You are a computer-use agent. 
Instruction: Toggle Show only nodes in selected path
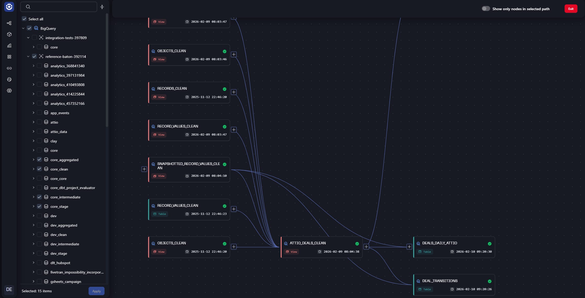(486, 9)
